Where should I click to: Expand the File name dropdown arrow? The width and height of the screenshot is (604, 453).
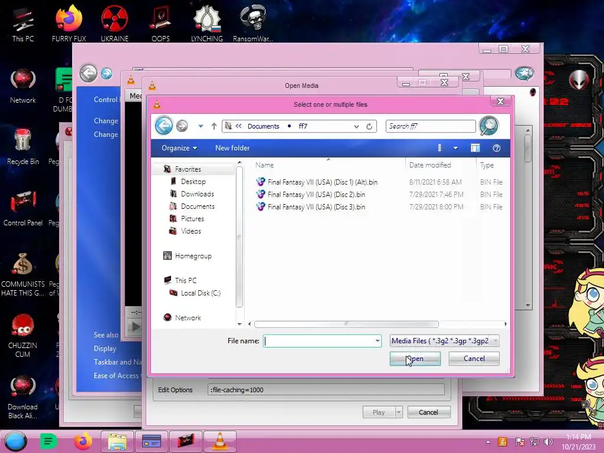[x=377, y=341]
